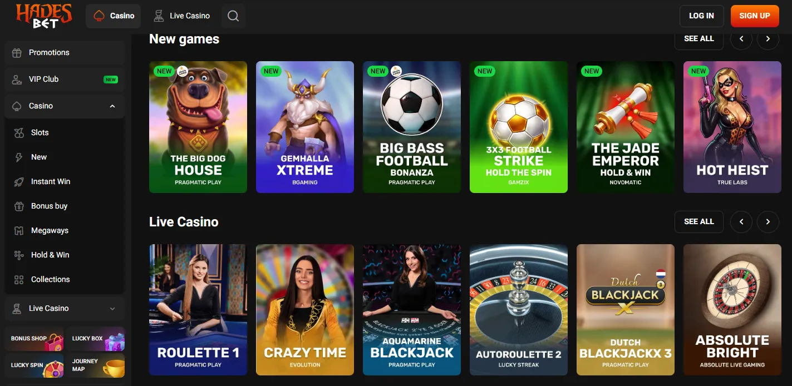Image resolution: width=792 pixels, height=386 pixels.
Task: Click NEW badge on Gemhalla Xtreme
Action: coord(271,71)
